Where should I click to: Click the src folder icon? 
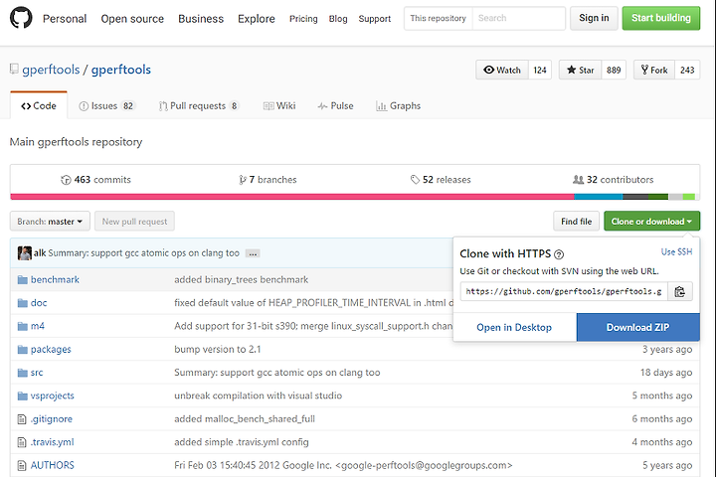point(22,373)
